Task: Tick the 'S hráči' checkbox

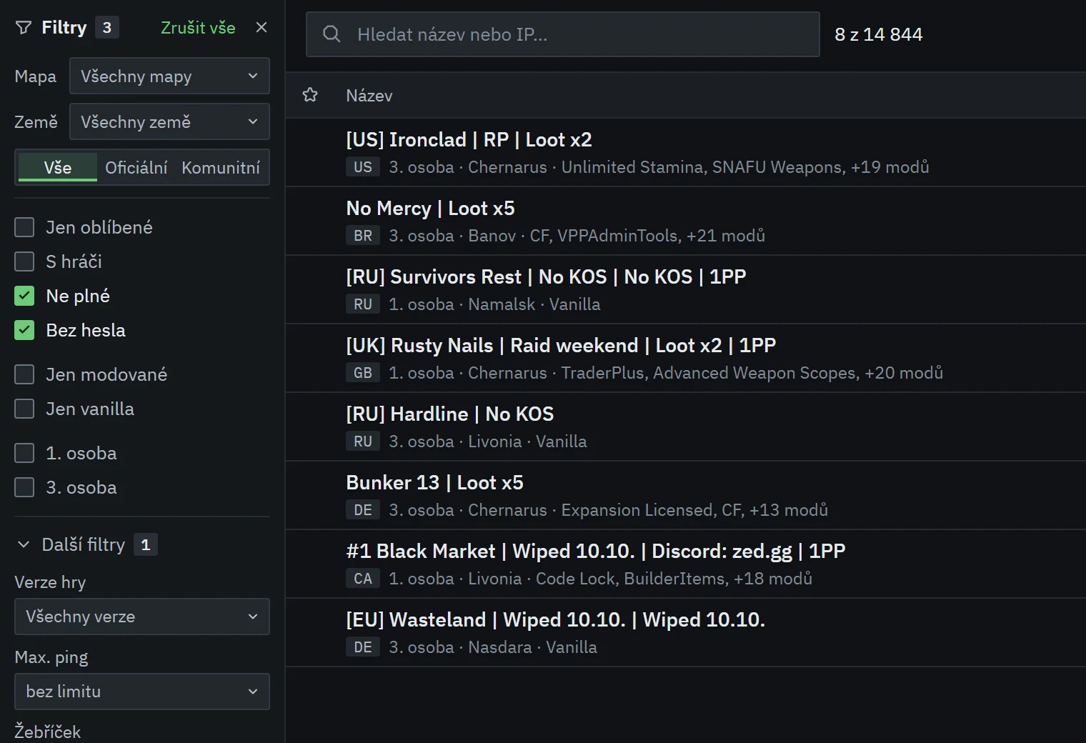Action: coord(24,261)
